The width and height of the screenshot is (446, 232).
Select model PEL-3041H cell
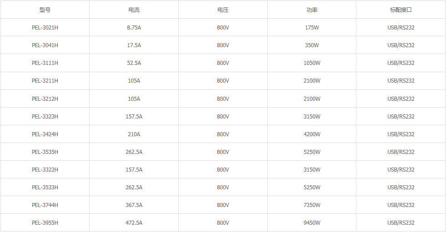tap(45, 45)
